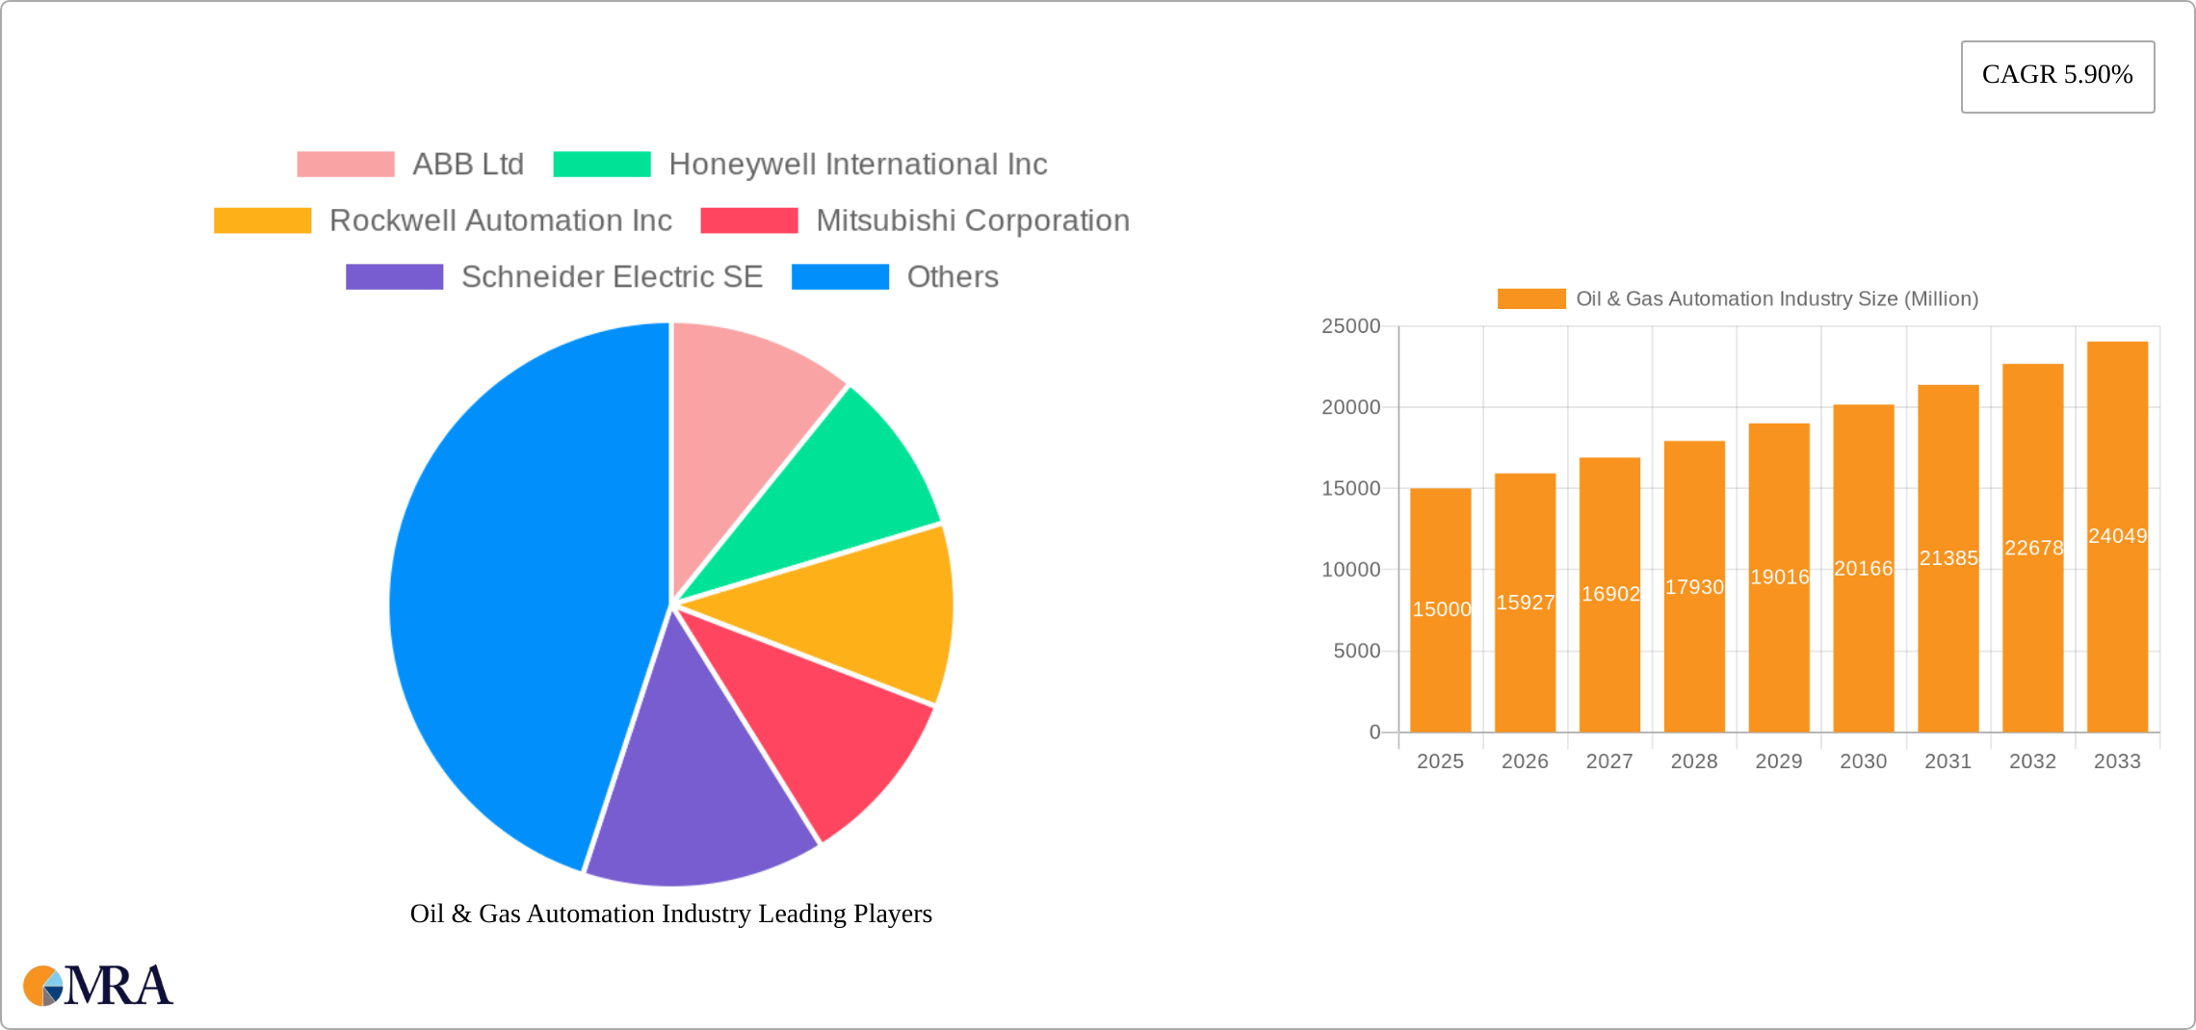Toggle the Honeywell International Inc legend label
The width and height of the screenshot is (2196, 1030).
858,165
